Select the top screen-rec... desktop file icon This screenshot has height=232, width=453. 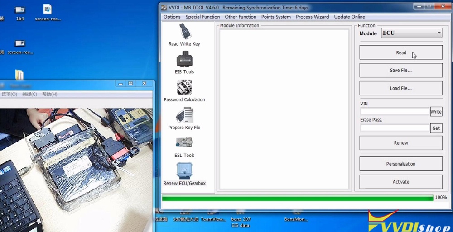click(48, 13)
